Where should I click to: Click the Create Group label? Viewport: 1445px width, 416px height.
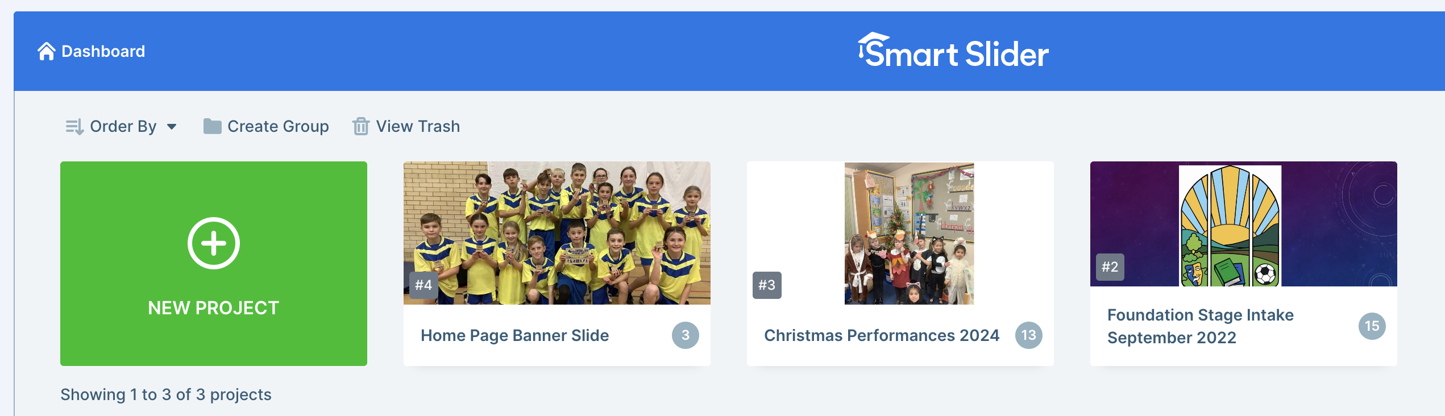coord(278,126)
